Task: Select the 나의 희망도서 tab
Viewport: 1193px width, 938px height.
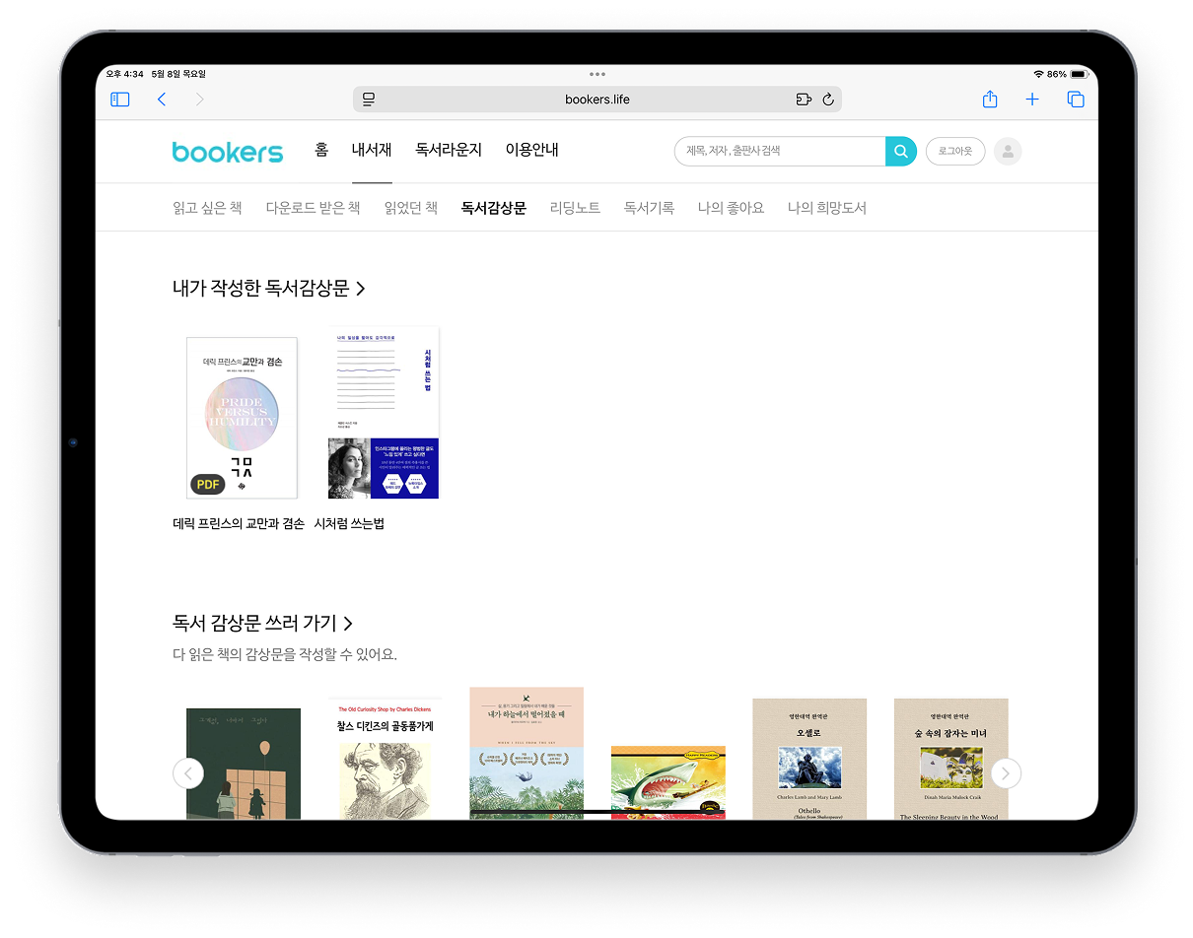Action: (826, 208)
